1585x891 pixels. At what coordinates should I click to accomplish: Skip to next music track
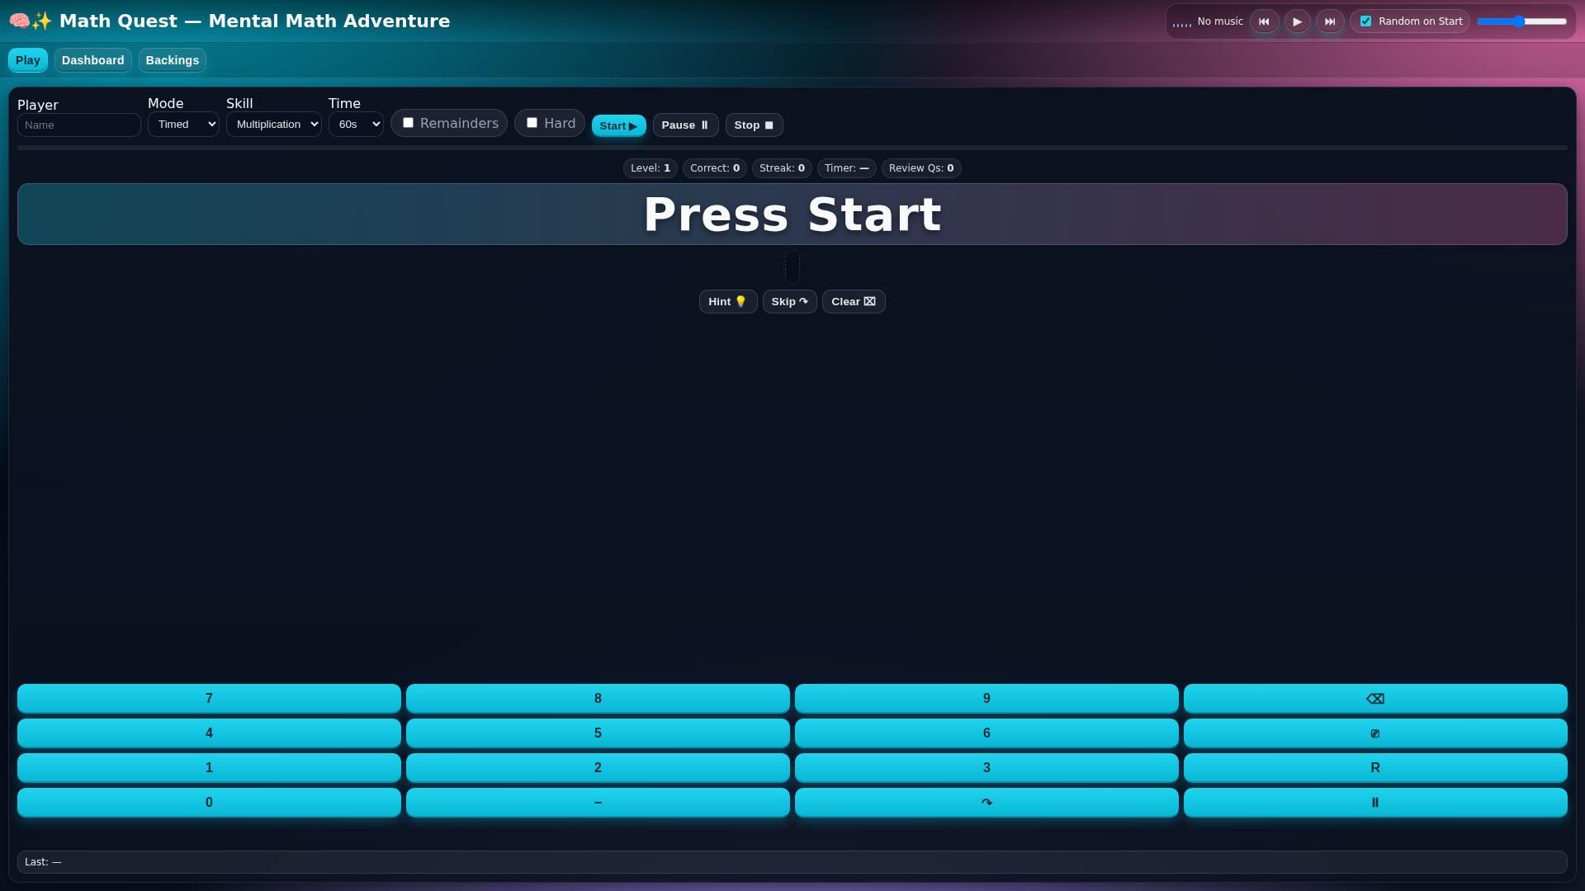pos(1330,21)
